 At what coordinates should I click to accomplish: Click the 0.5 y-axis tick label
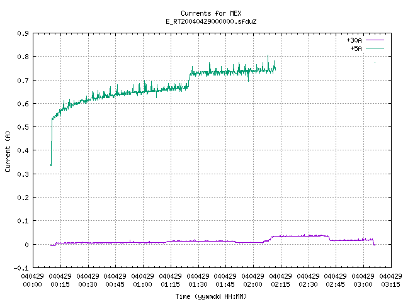click(23, 127)
